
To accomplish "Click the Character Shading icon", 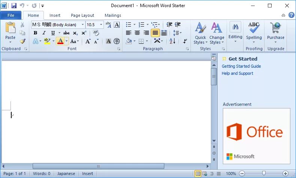I will pyautogui.click(x=108, y=41).
